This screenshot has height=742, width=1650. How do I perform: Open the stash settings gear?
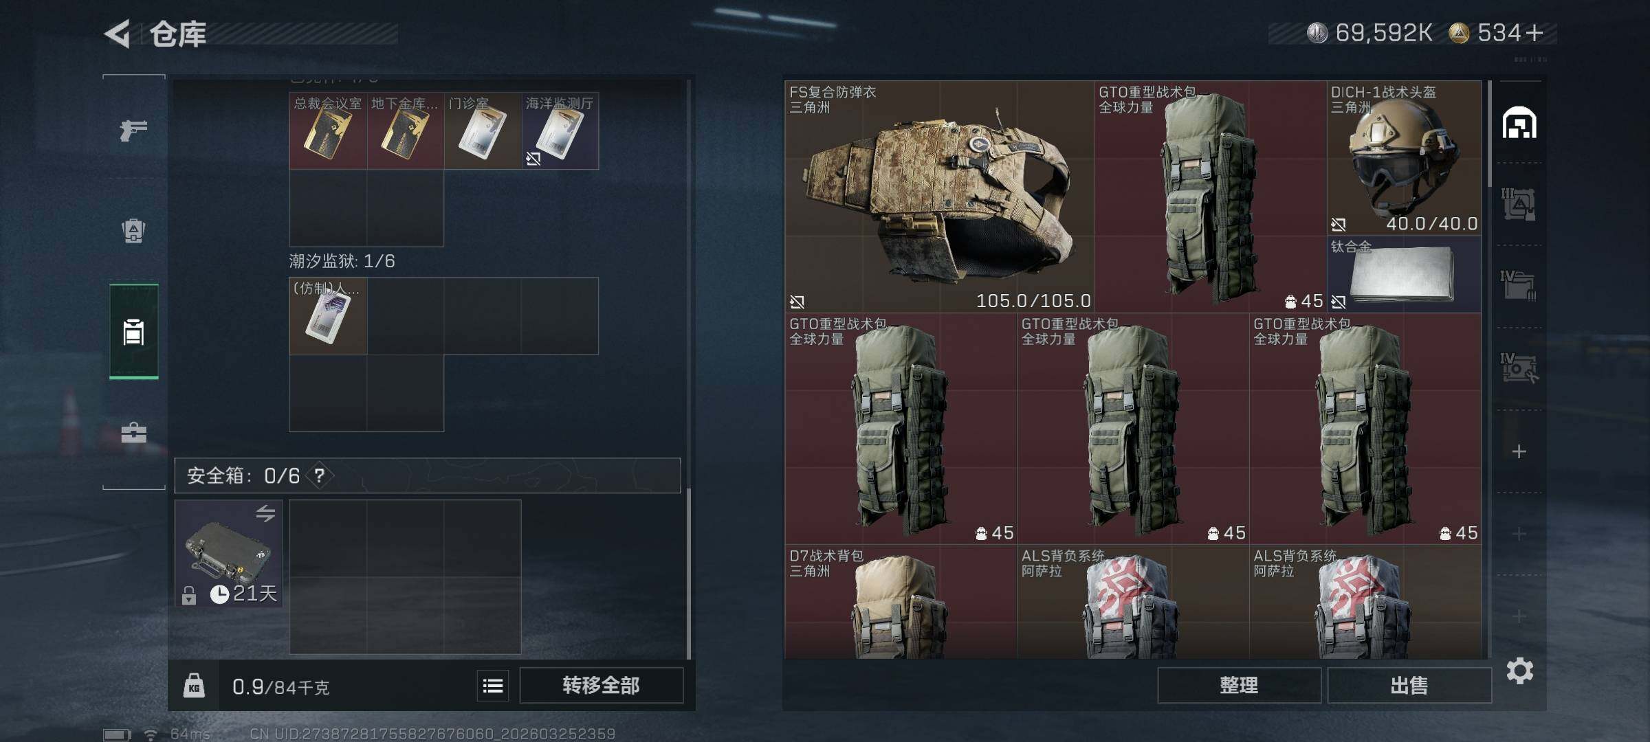tap(1519, 671)
